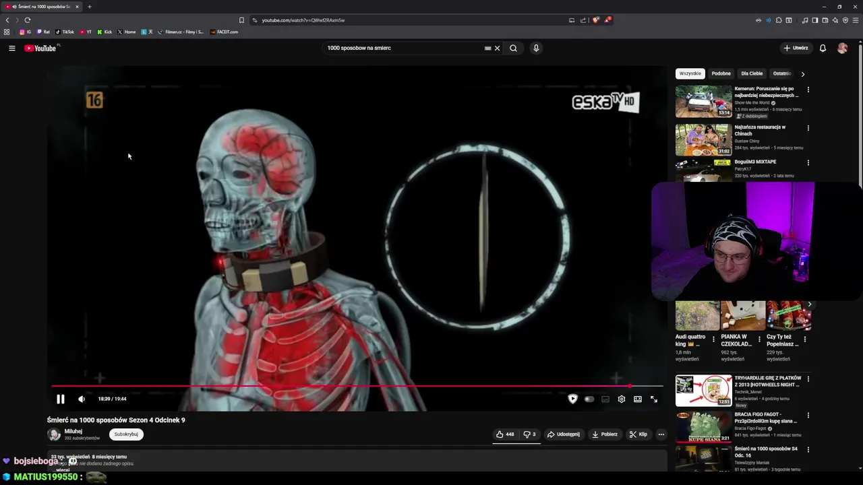This screenshot has height=485, width=863.
Task: Enter full screen mode
Action: point(653,399)
